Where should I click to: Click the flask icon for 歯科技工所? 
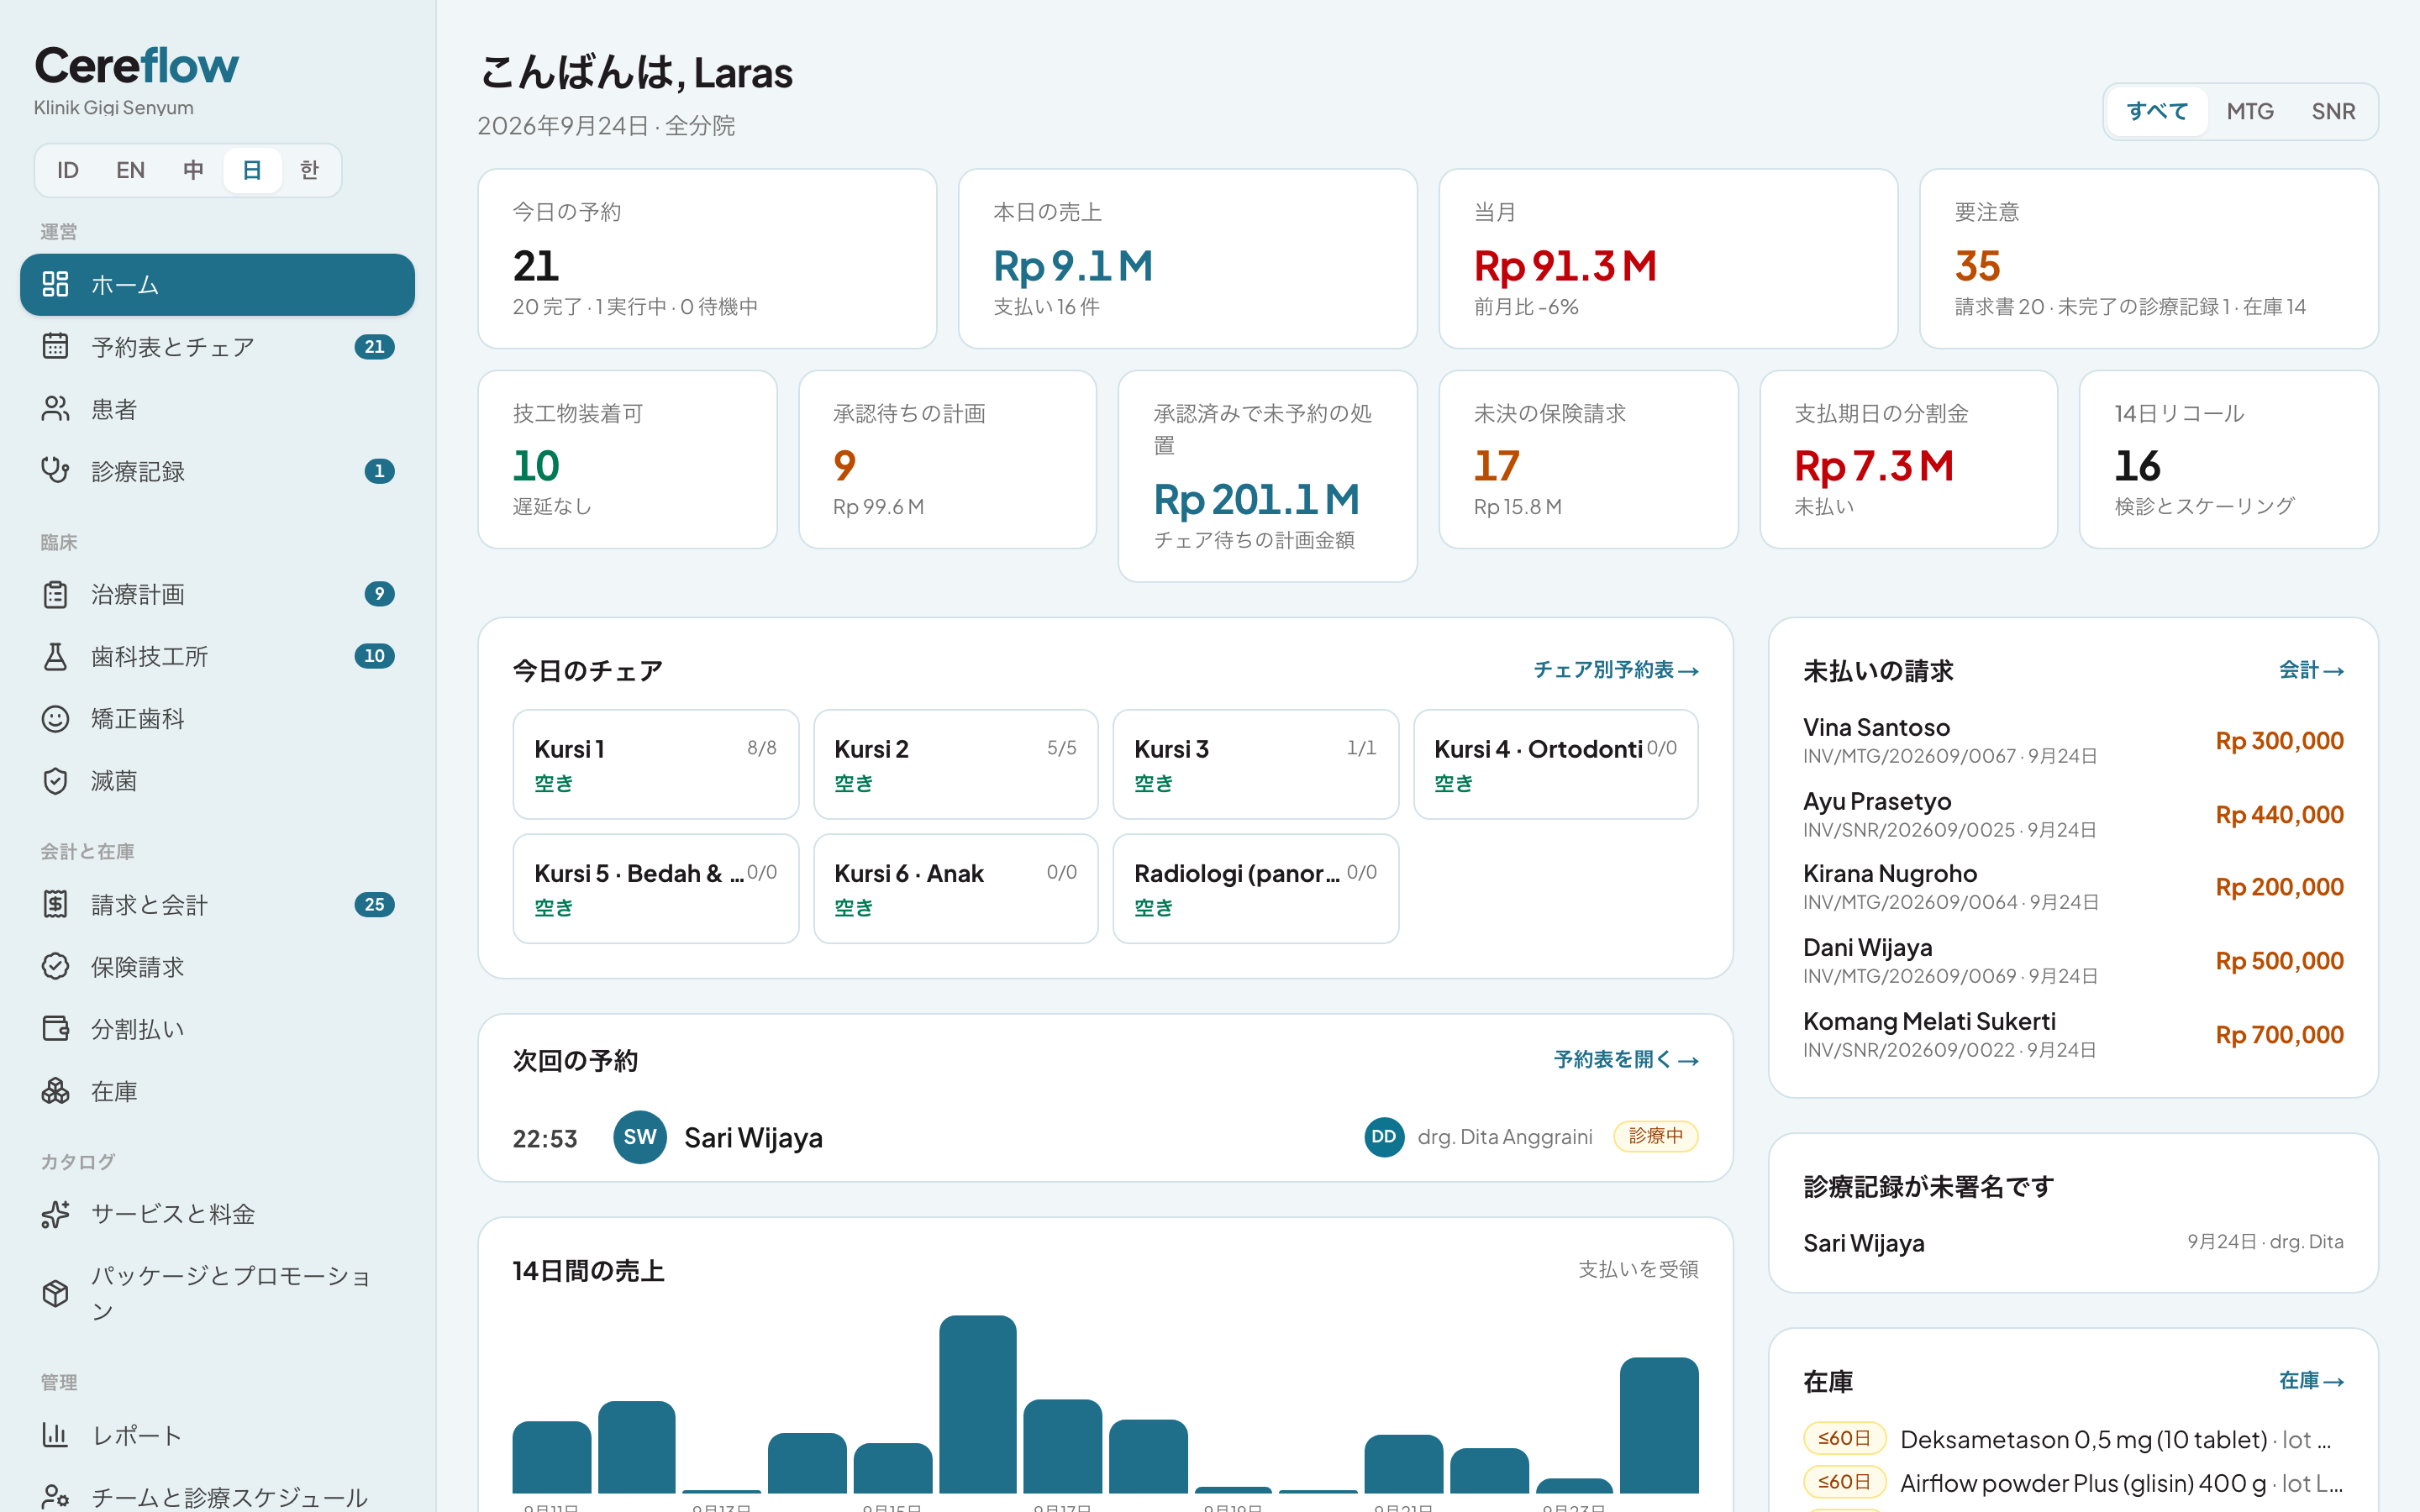point(55,657)
